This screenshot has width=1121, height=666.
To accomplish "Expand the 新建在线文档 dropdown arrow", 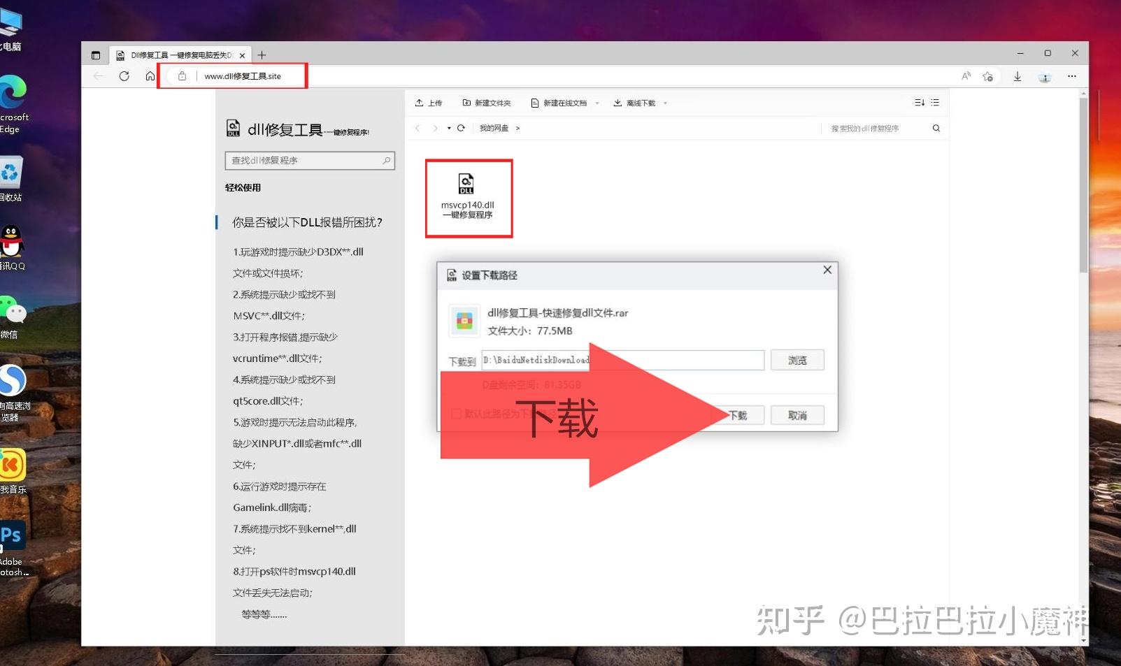I will click(597, 103).
